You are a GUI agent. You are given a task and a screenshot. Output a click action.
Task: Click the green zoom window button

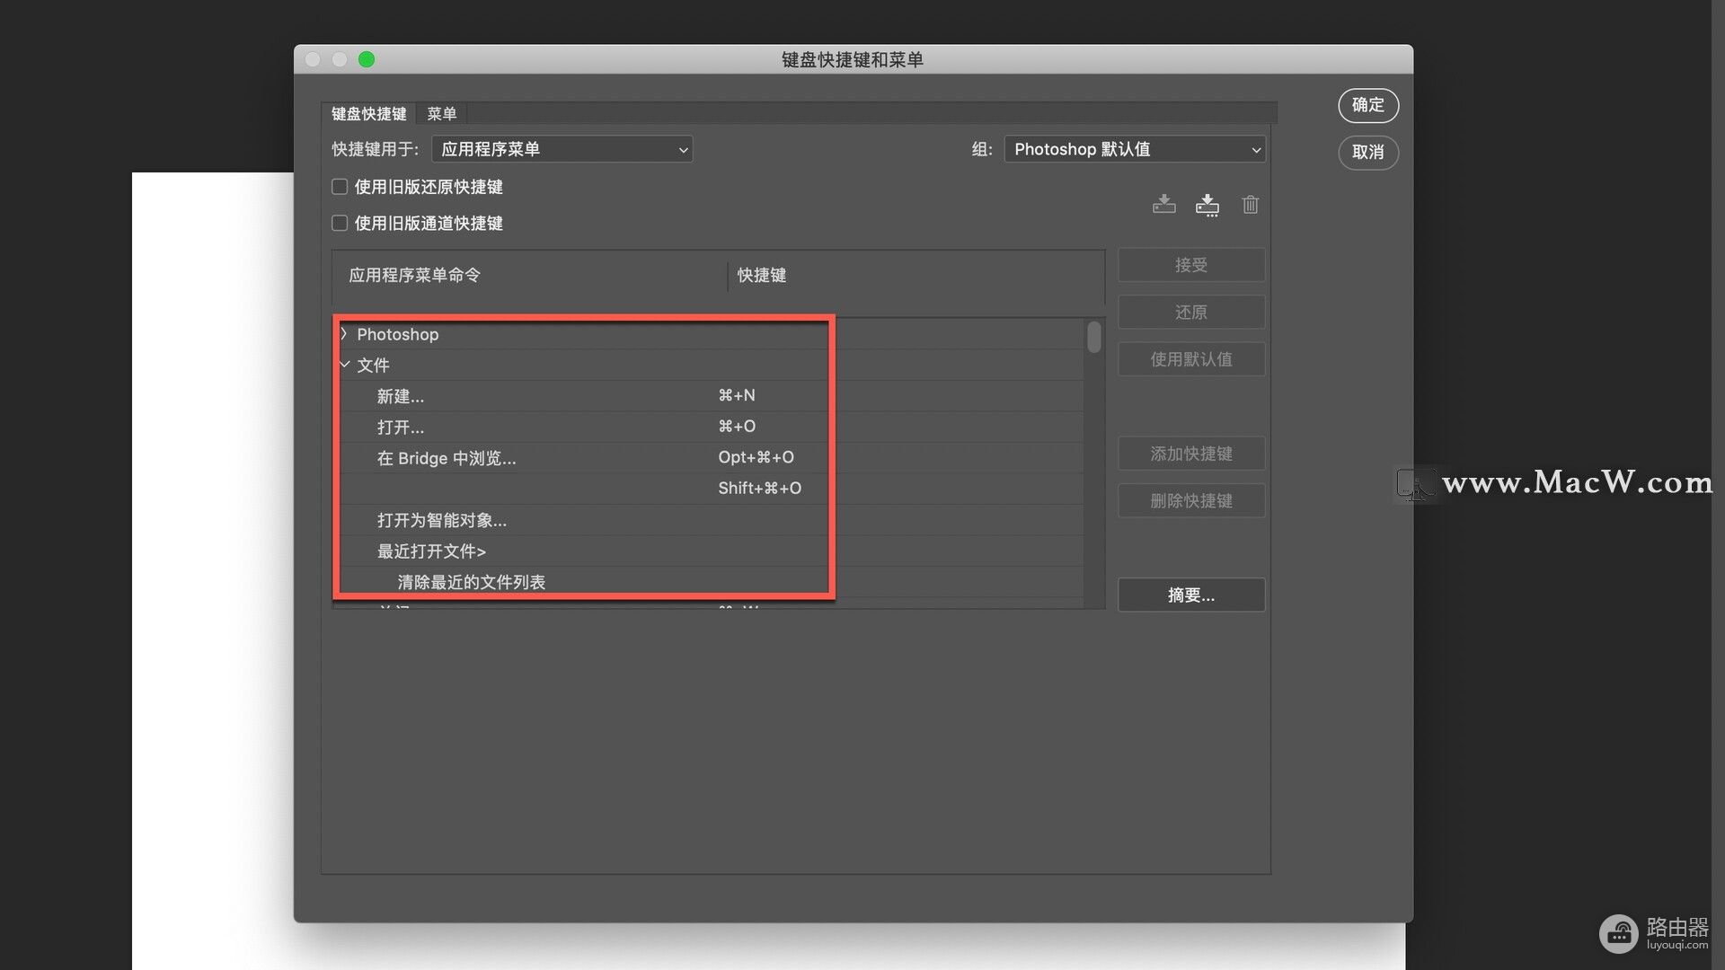point(367,59)
